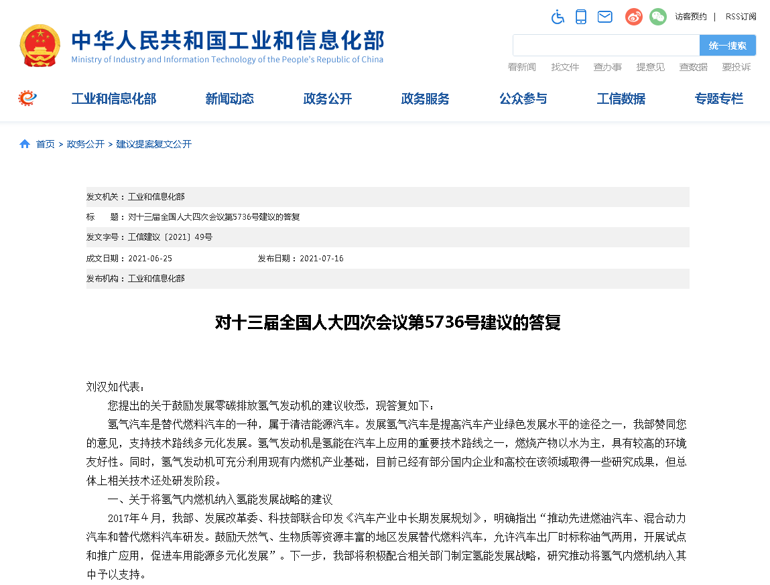Select the mobile version phone icon
This screenshot has width=770, height=585.
[x=580, y=16]
